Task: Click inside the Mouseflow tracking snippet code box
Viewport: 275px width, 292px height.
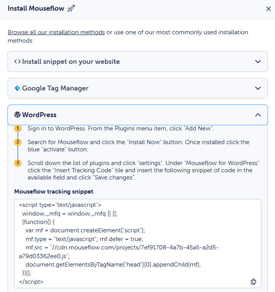Action: click(x=137, y=243)
